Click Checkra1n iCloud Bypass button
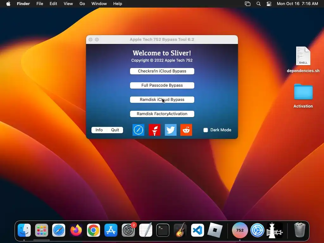 162,71
